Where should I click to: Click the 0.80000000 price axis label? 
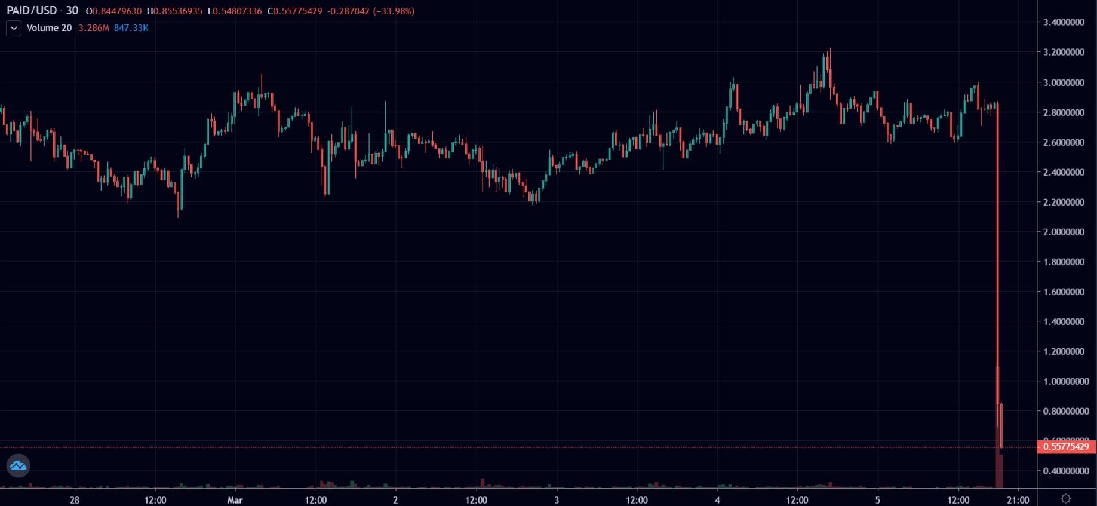1066,411
